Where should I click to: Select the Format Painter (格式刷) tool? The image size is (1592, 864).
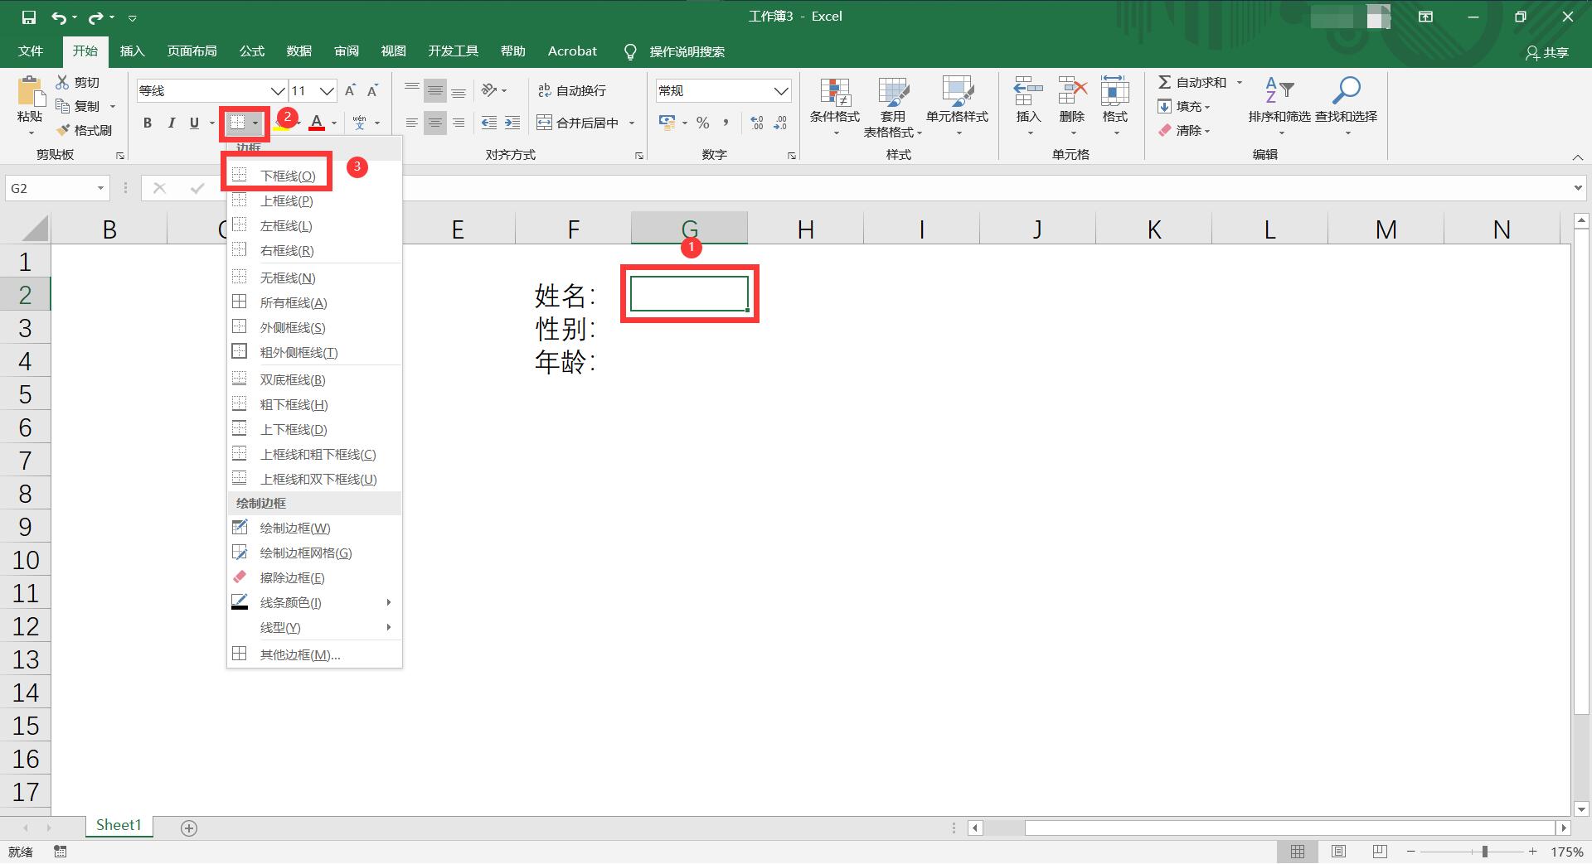point(84,129)
